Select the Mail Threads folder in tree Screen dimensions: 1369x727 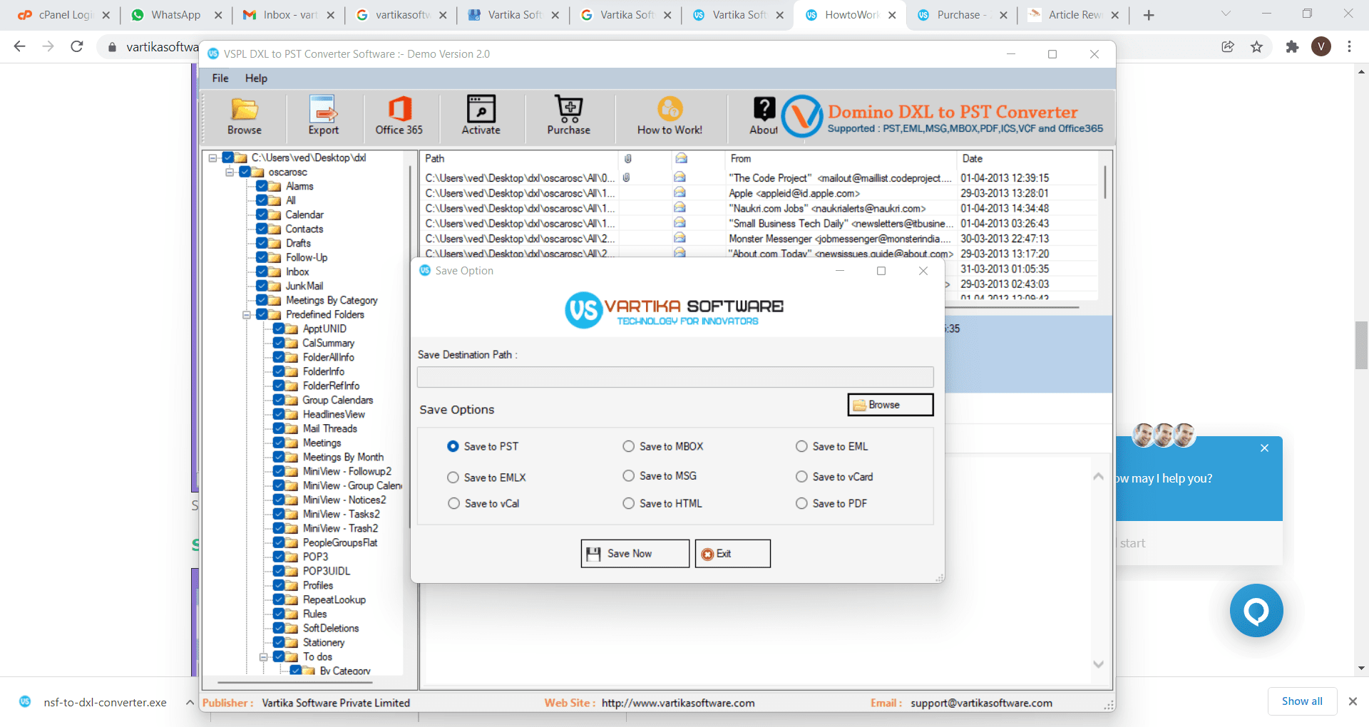(x=329, y=428)
